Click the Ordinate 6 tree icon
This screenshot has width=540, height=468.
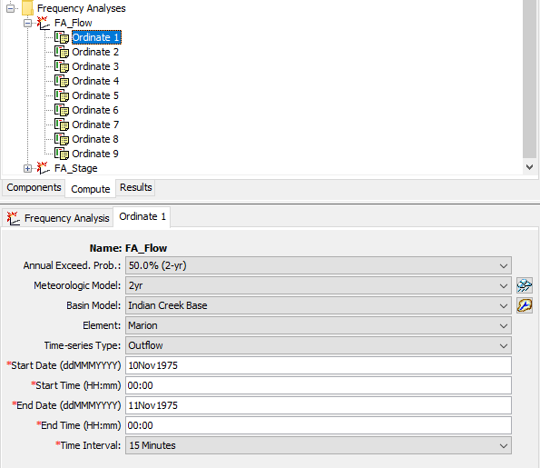62,110
